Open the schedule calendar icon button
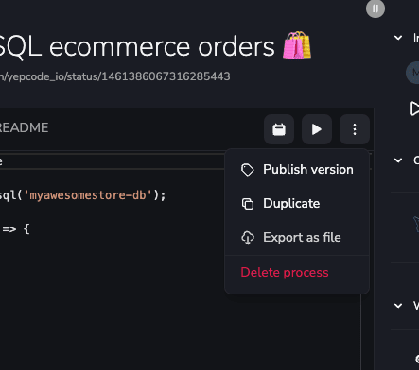This screenshot has width=419, height=370. coord(279,129)
